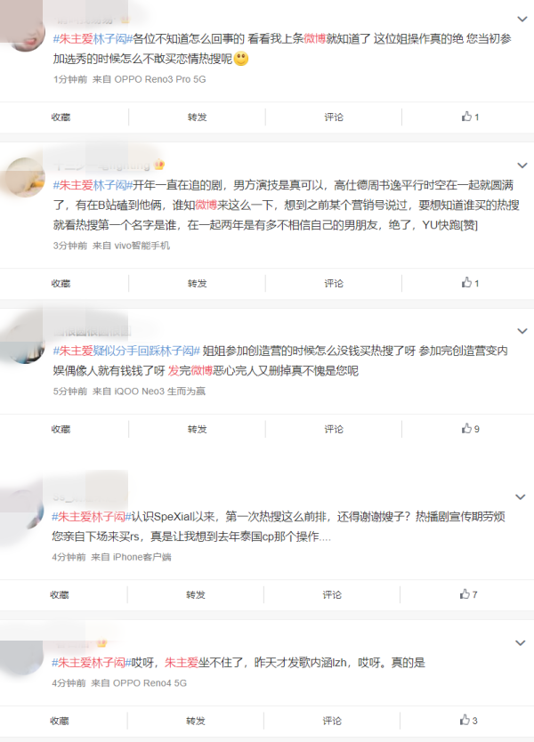Image resolution: width=534 pixels, height=742 pixels.
Task: Click crown badge beside last post username
Action: [101, 643]
